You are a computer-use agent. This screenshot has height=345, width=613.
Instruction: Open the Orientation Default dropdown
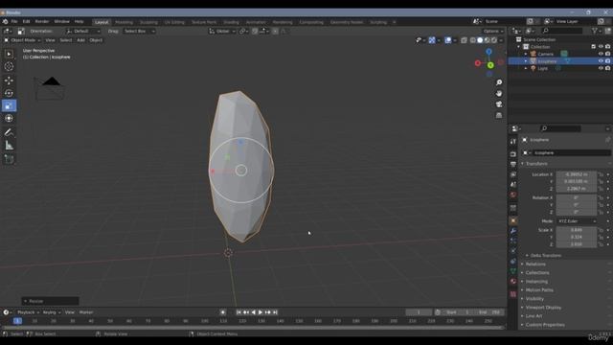coord(83,31)
